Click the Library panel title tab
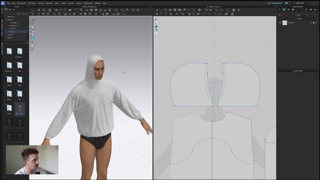Image resolution: width=320 pixels, height=180 pixels. (16, 6)
